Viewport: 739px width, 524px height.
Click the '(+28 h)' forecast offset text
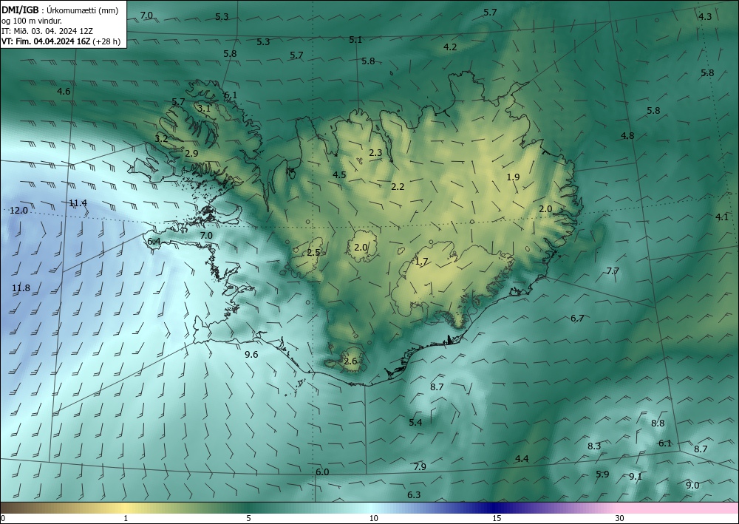click(106, 41)
